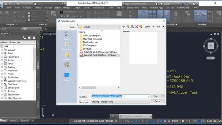Viewport: 222px width, 125px height.
Task: Go back to previous folder in dialog
Action: (123, 27)
